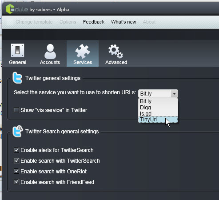
Task: Click the "Twitter Search general settings" heading
Action: pos(62,132)
